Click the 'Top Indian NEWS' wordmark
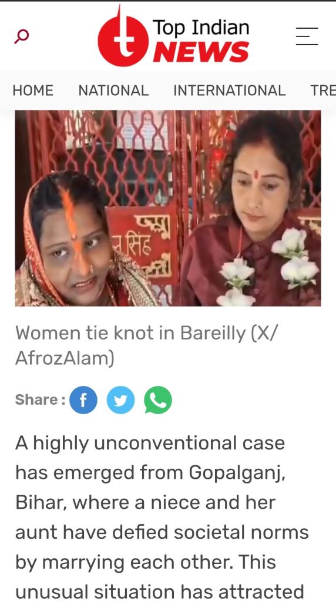This screenshot has width=336, height=601. [201, 40]
